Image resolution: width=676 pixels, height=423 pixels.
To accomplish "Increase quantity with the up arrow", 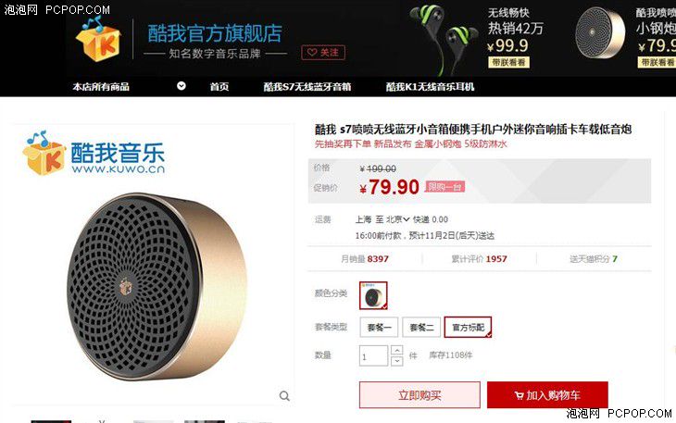I will (x=397, y=350).
